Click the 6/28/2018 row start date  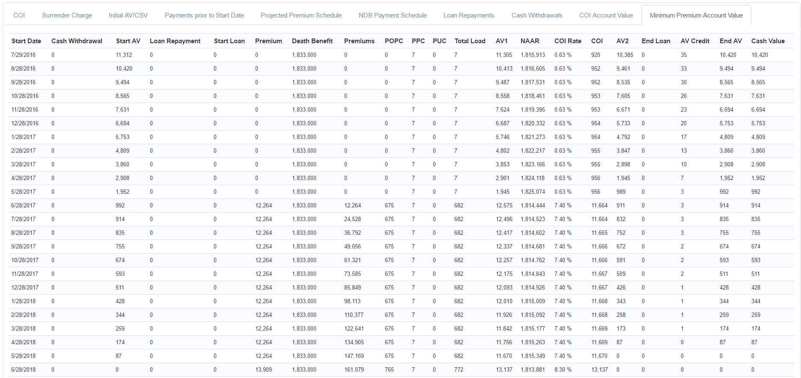(x=24, y=370)
